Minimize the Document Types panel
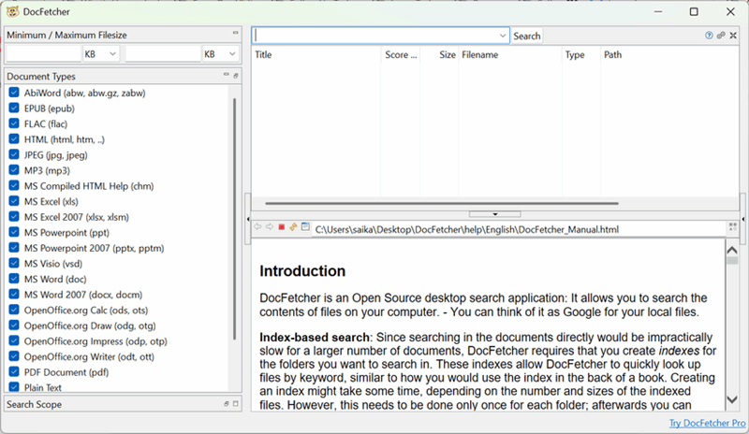Viewport: 749px width, 434px height. tap(226, 75)
